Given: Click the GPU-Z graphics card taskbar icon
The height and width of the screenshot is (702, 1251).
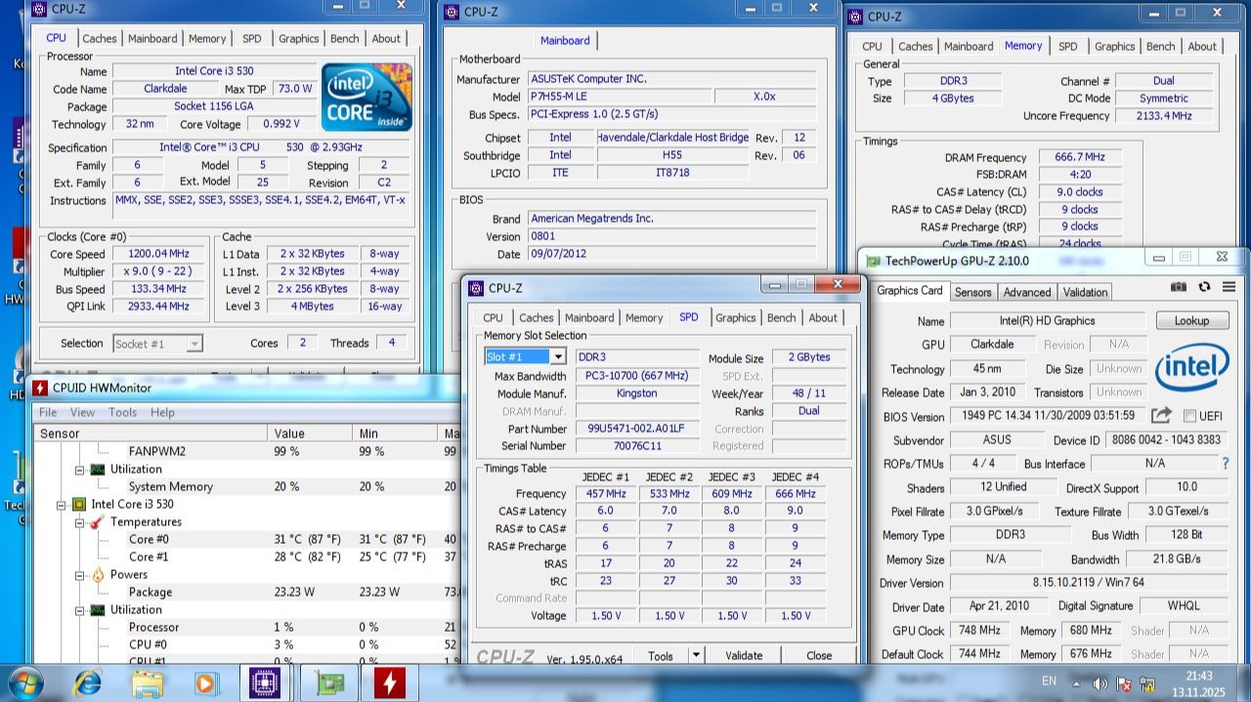Looking at the screenshot, I should [x=329, y=682].
